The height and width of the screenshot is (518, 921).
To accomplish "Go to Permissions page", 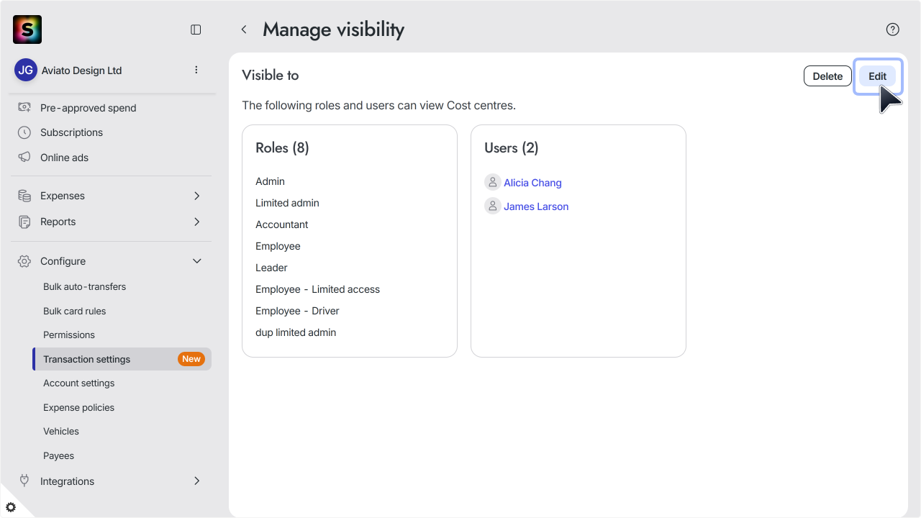I will 68,335.
